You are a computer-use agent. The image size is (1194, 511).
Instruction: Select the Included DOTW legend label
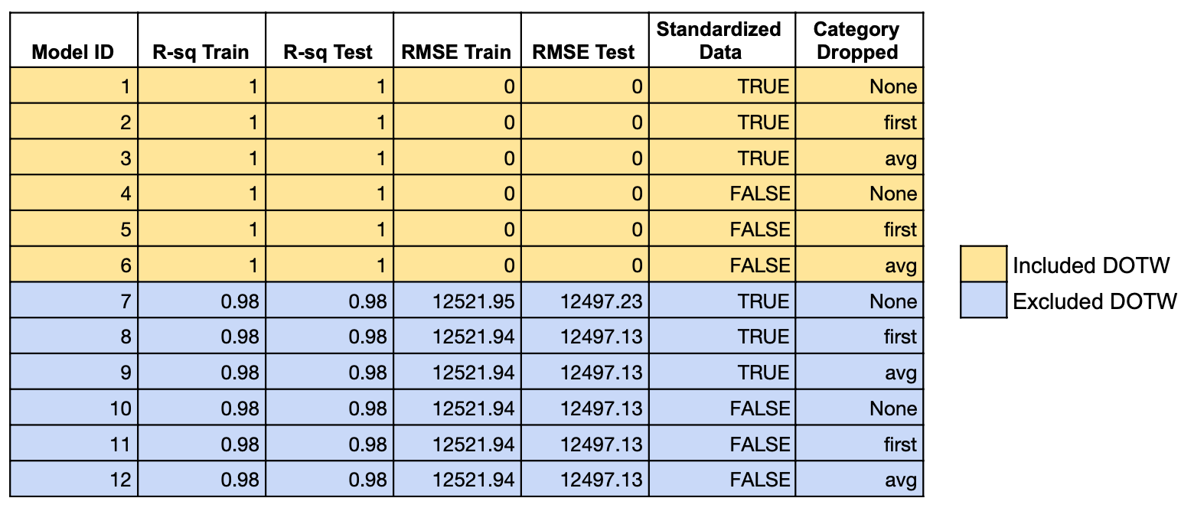[1091, 265]
